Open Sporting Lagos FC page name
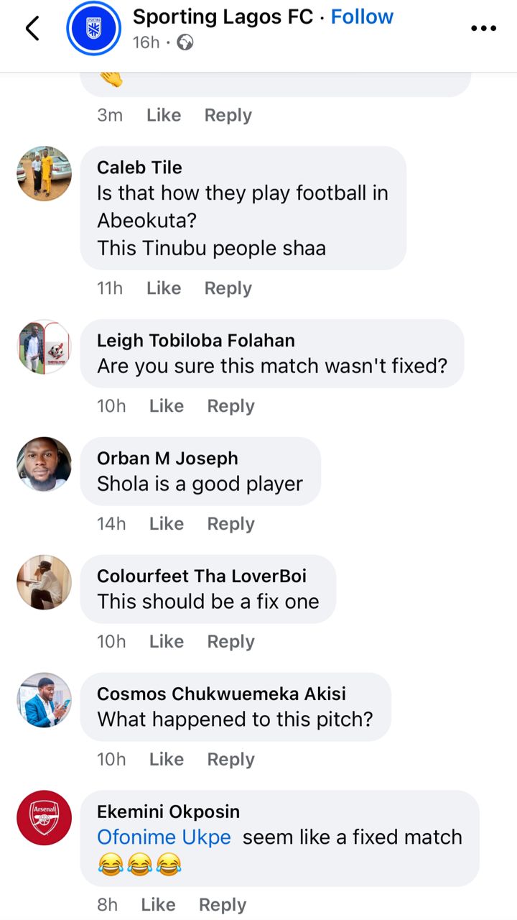517x920 pixels. point(223,17)
